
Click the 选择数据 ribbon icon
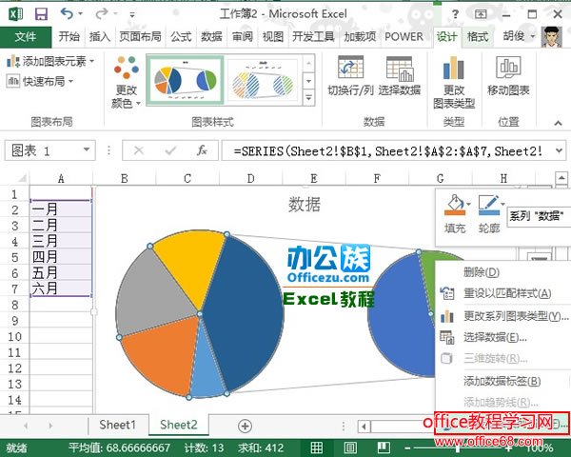[399, 75]
